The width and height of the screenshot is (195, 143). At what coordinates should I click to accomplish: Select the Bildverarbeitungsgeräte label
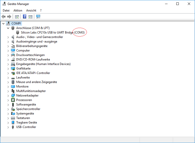(32, 46)
